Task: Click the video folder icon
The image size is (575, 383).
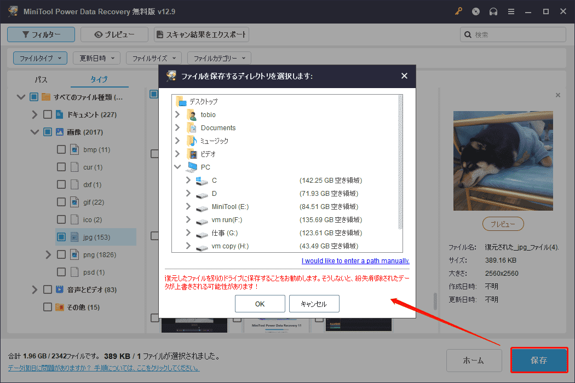Action: pos(192,154)
